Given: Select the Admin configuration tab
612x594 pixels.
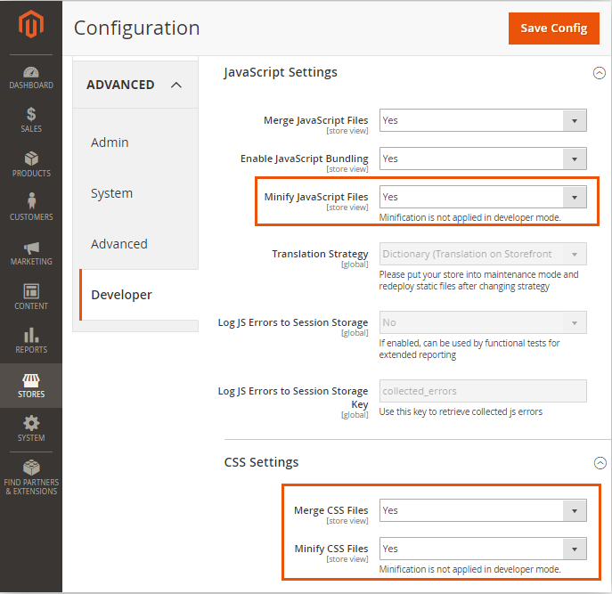Looking at the screenshot, I should click(110, 142).
